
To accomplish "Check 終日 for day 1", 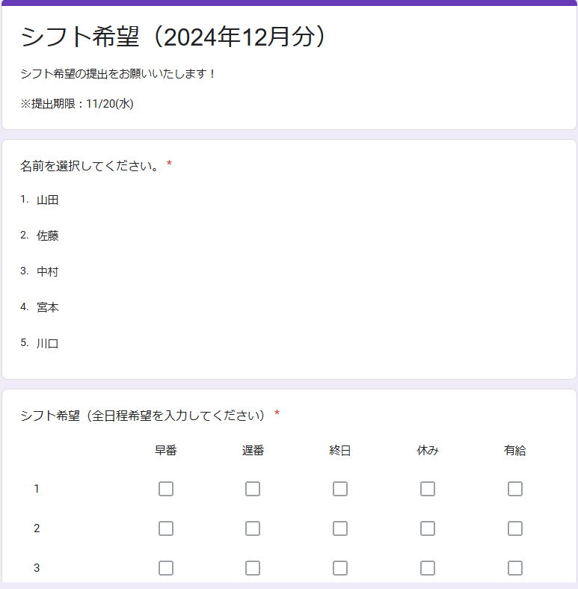I will pyautogui.click(x=340, y=489).
